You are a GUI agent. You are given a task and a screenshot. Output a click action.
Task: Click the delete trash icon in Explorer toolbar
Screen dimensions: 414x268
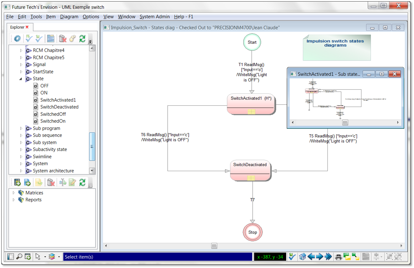[62, 38]
